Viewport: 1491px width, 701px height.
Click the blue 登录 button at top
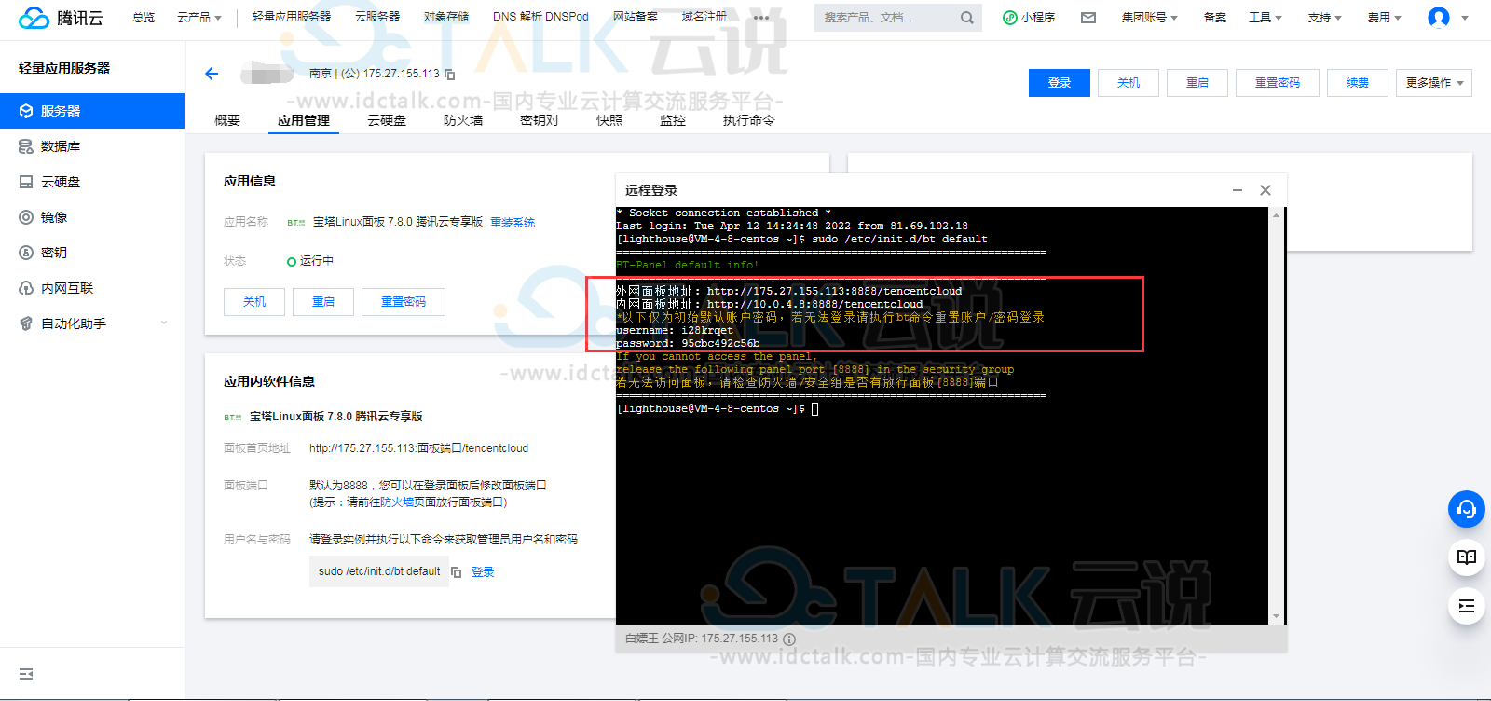coord(1060,83)
